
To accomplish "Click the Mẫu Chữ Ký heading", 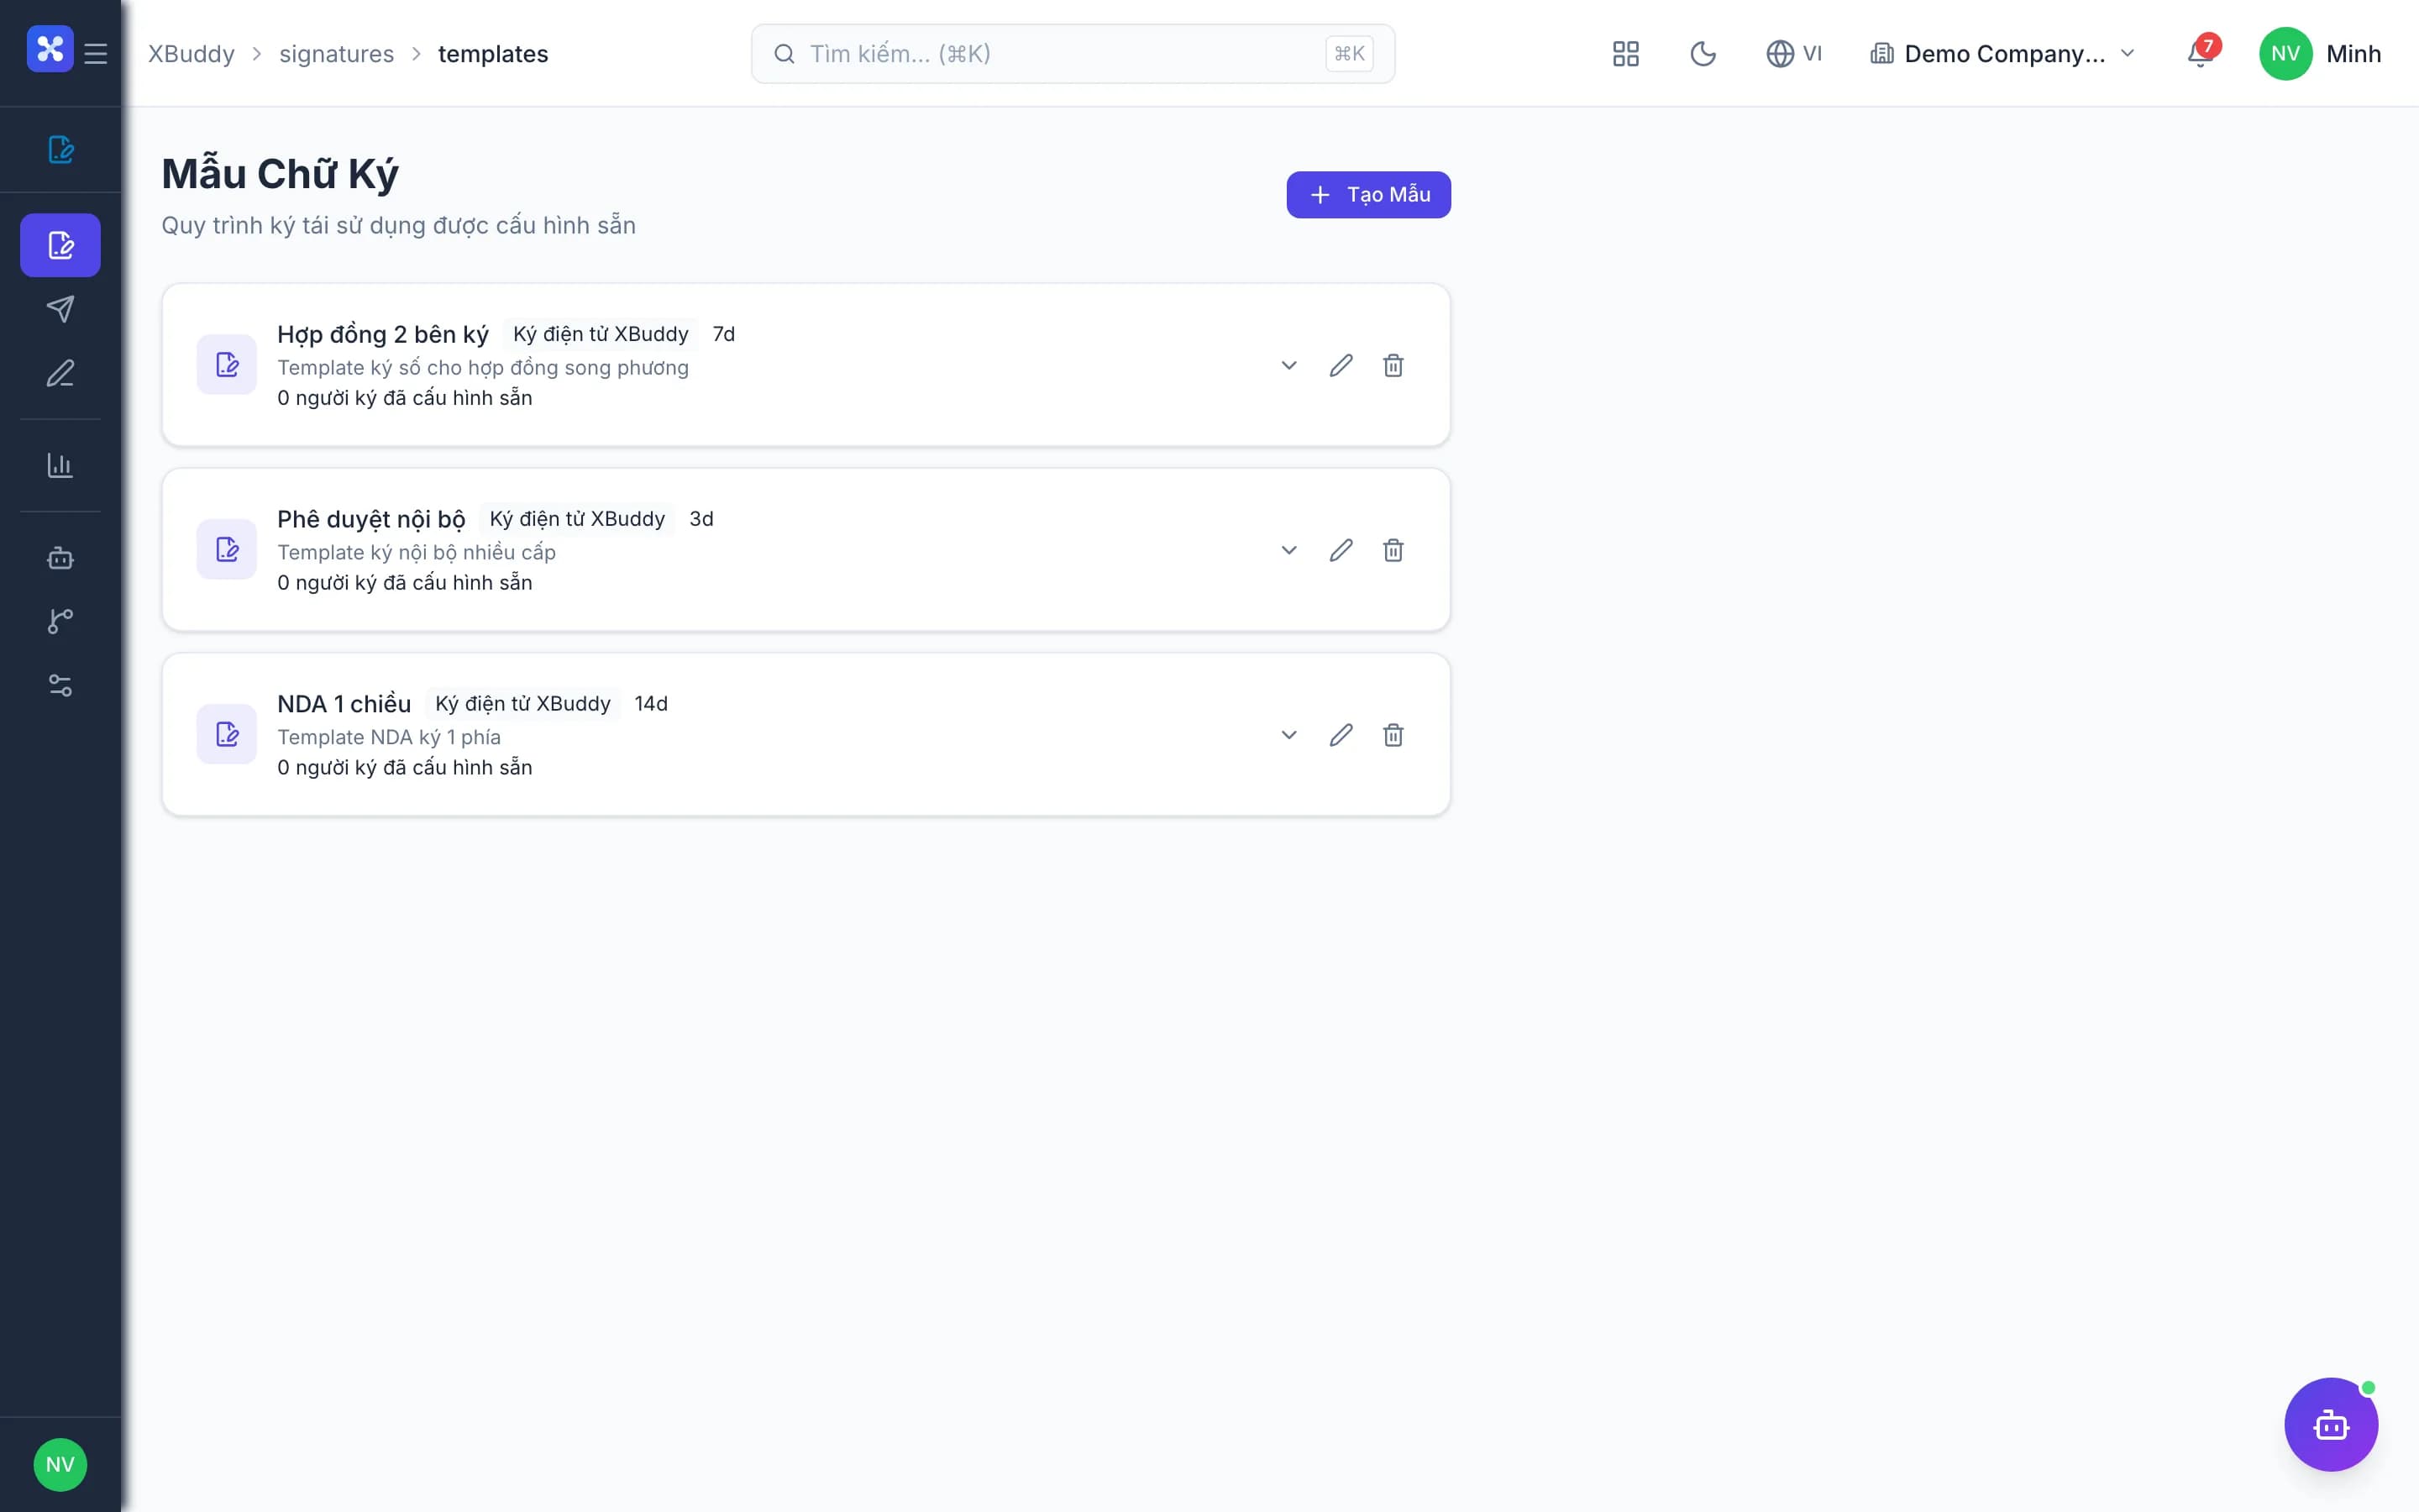I will tap(280, 174).
